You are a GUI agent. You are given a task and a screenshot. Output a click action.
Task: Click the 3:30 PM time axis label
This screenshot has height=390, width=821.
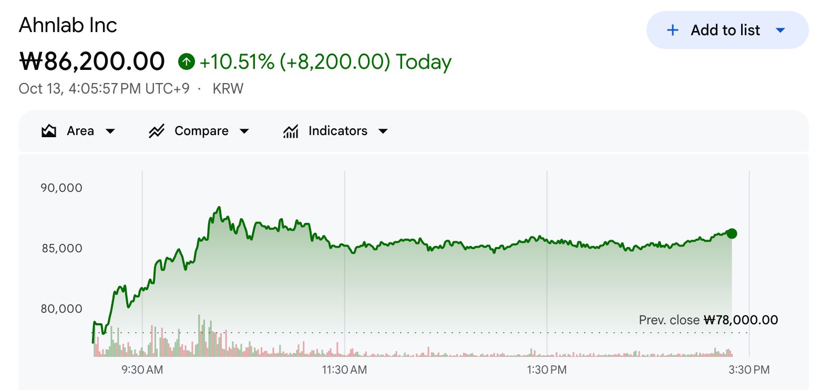749,370
